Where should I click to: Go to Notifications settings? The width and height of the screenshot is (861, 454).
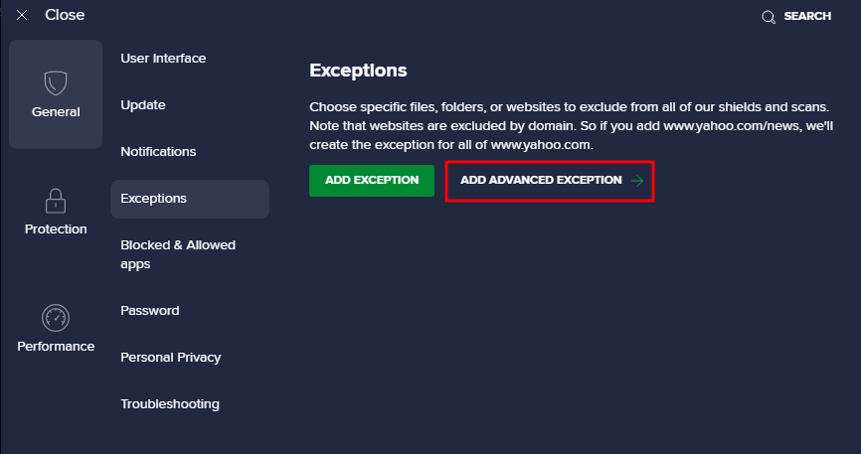click(x=158, y=152)
